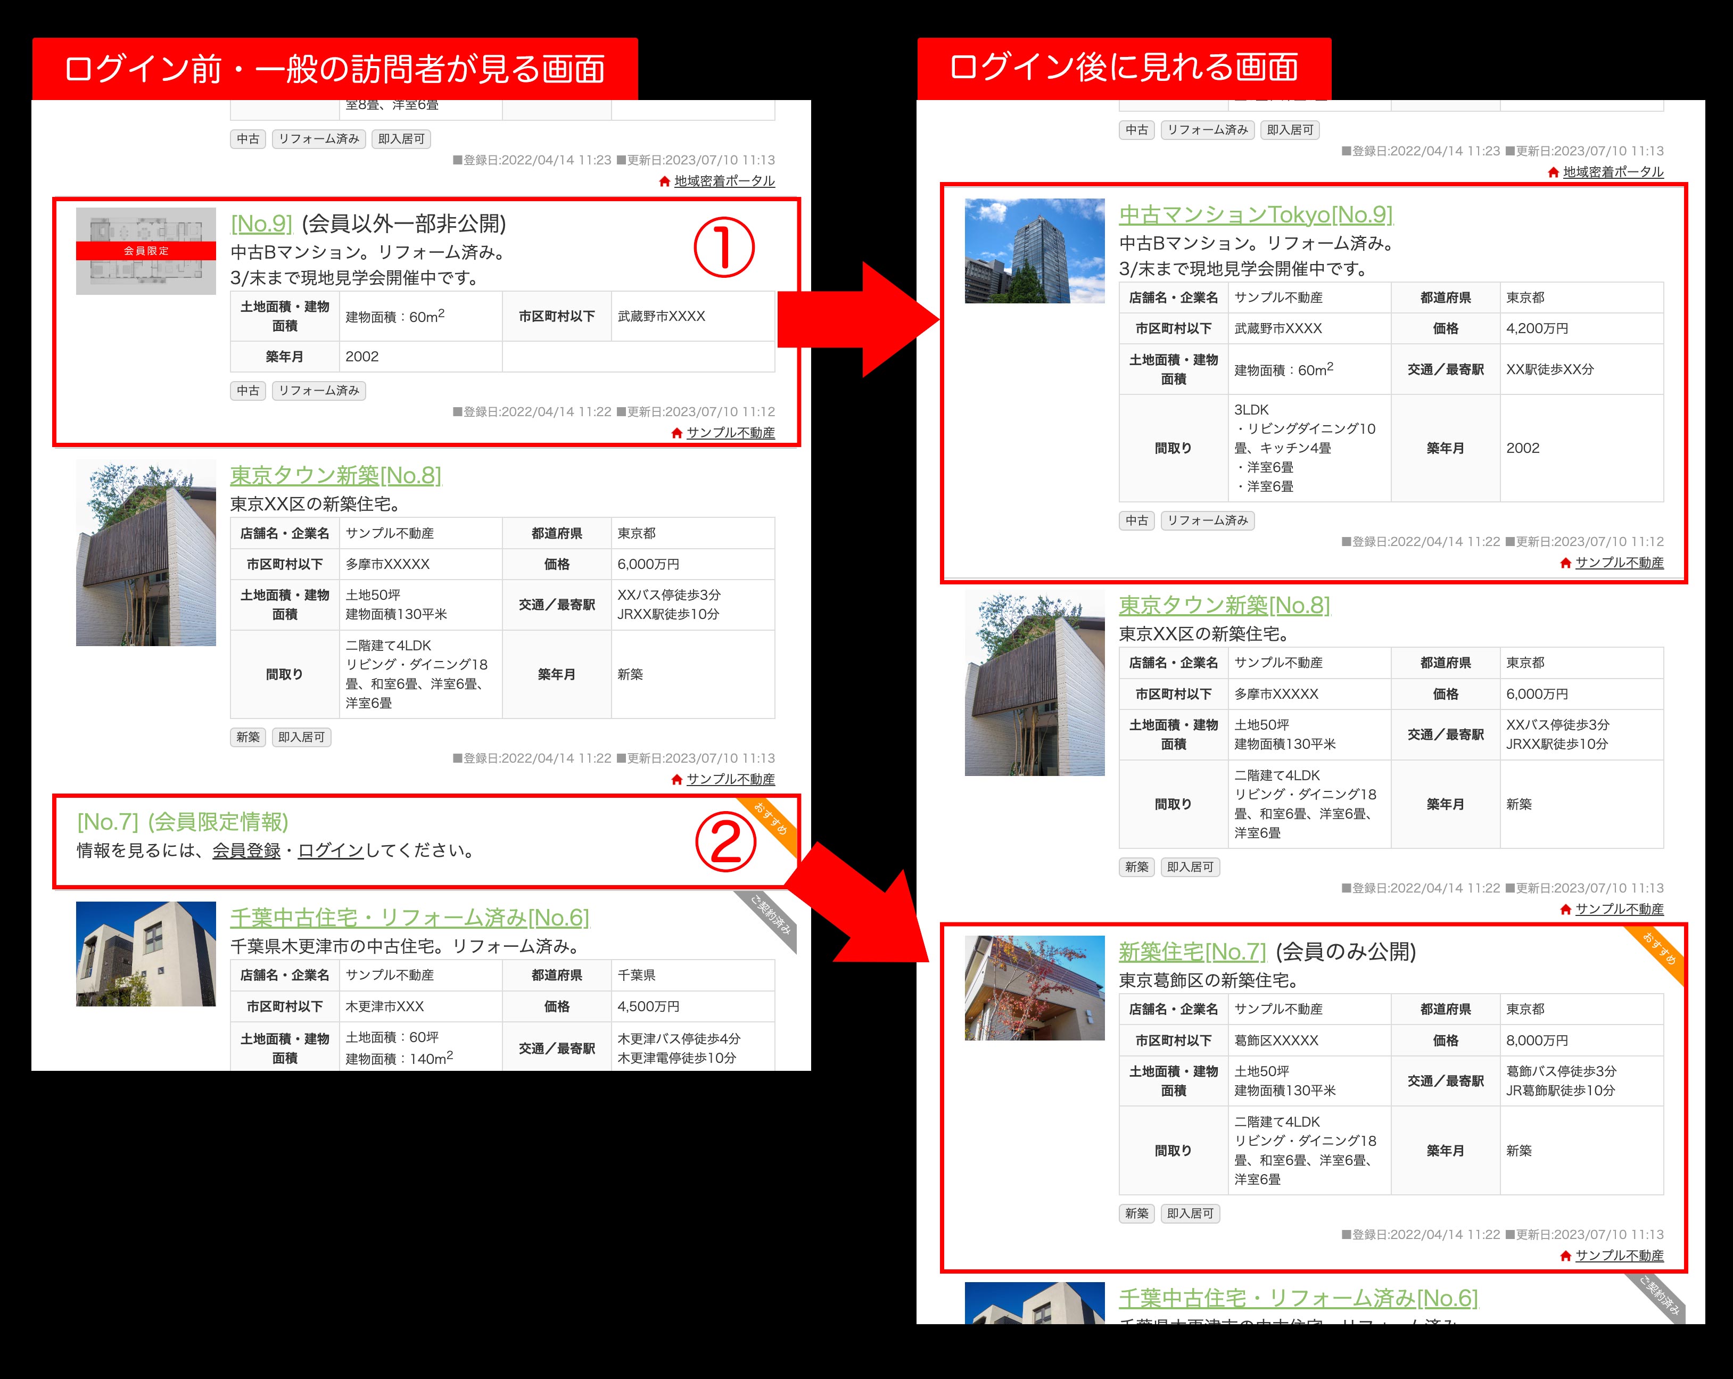Click 即入居可 tag under pre-login 東京タウン新築[No.8]
The height and width of the screenshot is (1379, 1733).
(301, 737)
